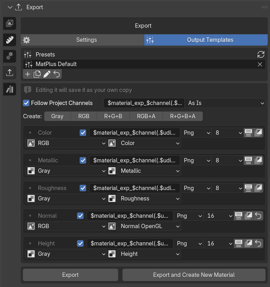
Task: Reset the Normal row with undo arrow
Action: (258, 216)
